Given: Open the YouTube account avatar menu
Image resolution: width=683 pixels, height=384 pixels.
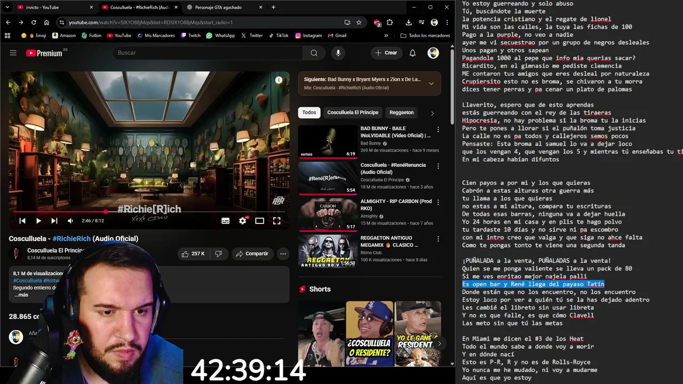Looking at the screenshot, I should coord(433,53).
